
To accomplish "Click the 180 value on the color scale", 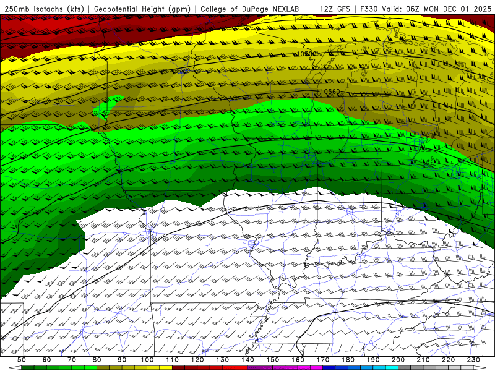I will click(348, 360).
